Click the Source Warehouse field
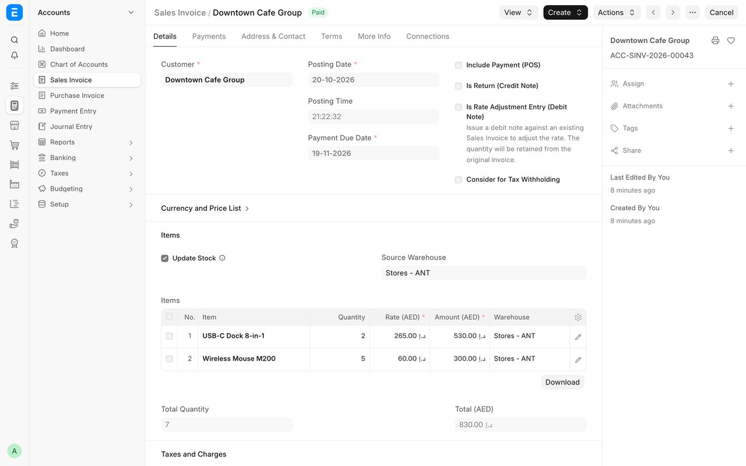 pyautogui.click(x=484, y=273)
